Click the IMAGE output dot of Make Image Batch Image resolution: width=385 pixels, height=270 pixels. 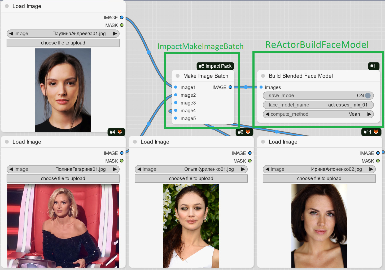(230, 87)
